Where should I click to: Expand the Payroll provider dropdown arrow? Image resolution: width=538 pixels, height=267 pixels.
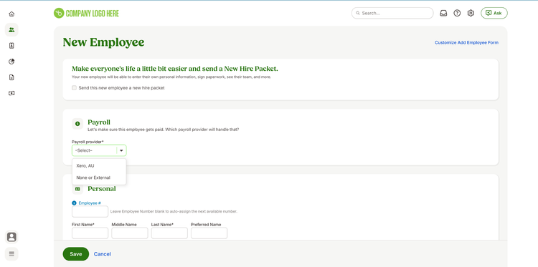[121, 150]
